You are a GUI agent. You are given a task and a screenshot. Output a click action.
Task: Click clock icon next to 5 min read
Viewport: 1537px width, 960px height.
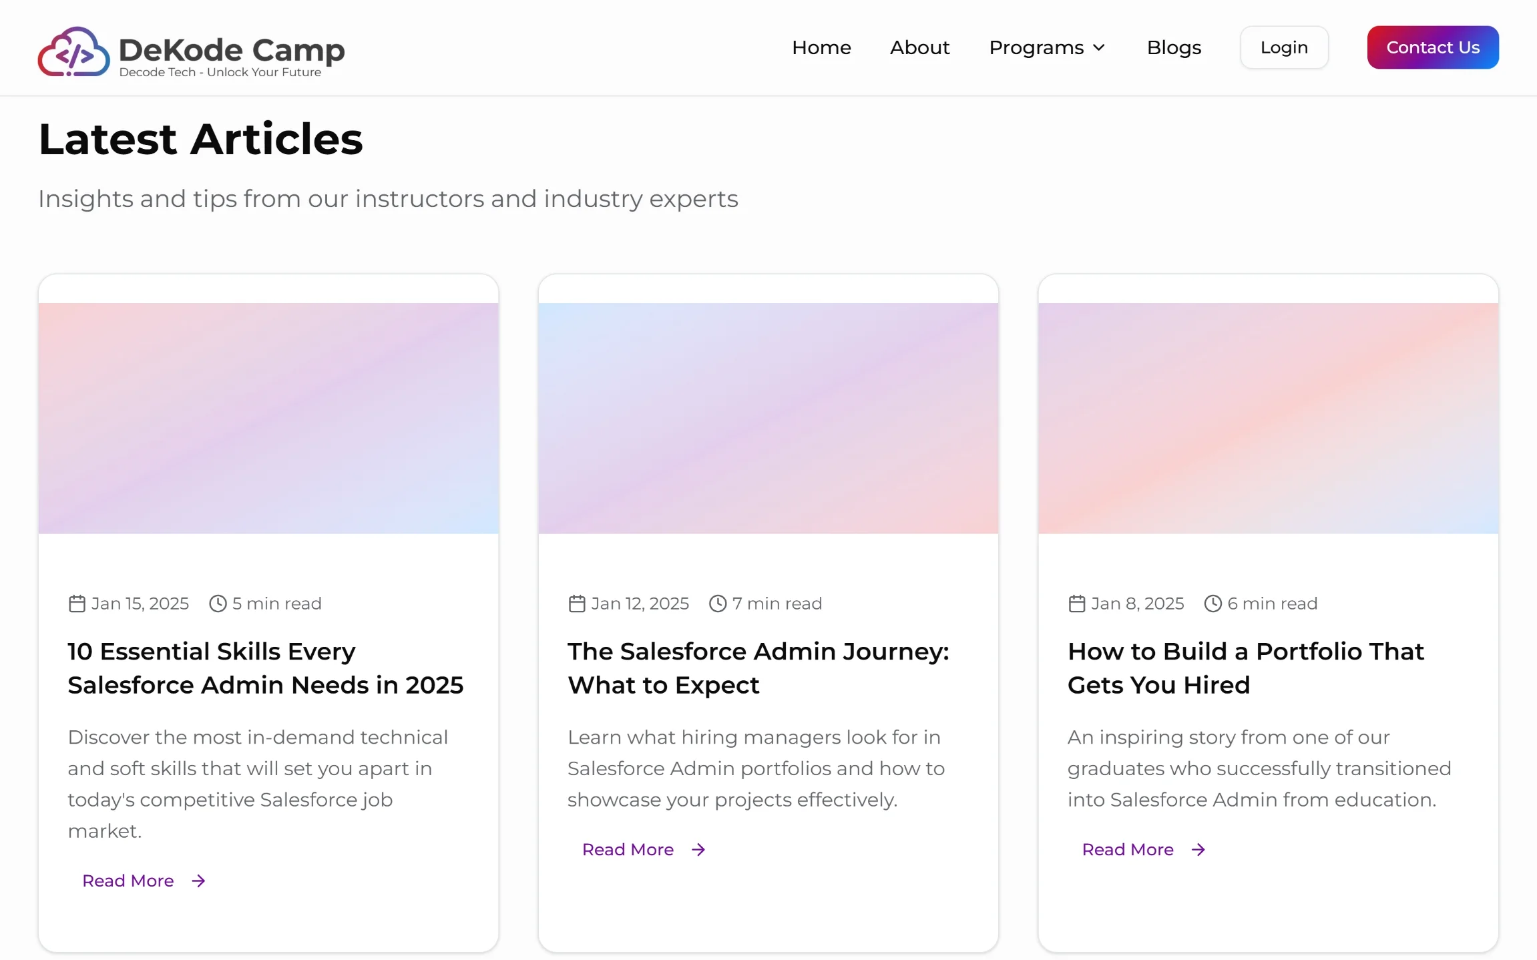(x=218, y=604)
